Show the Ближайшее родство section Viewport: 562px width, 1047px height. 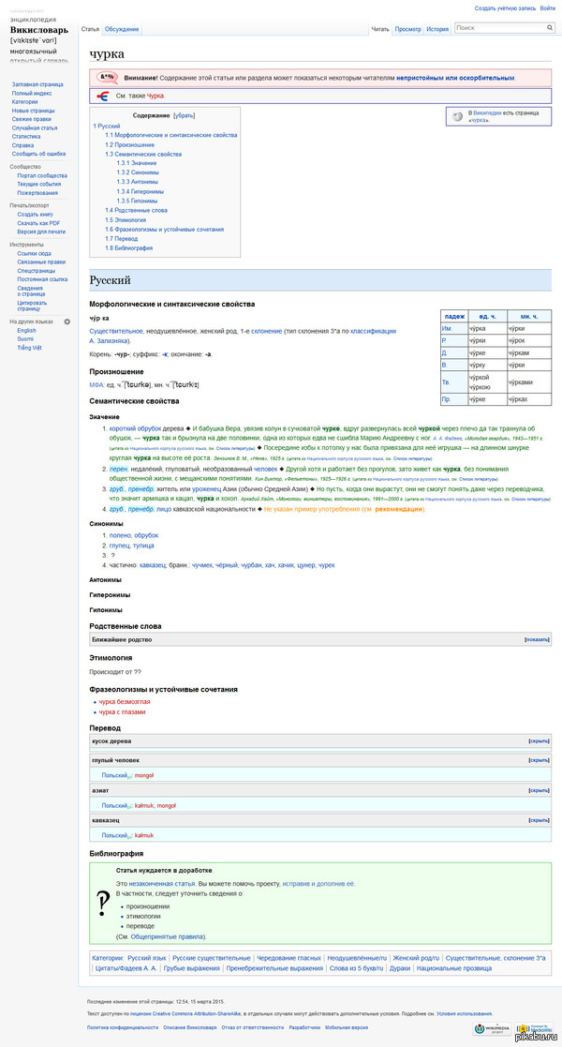pyautogui.click(x=537, y=639)
